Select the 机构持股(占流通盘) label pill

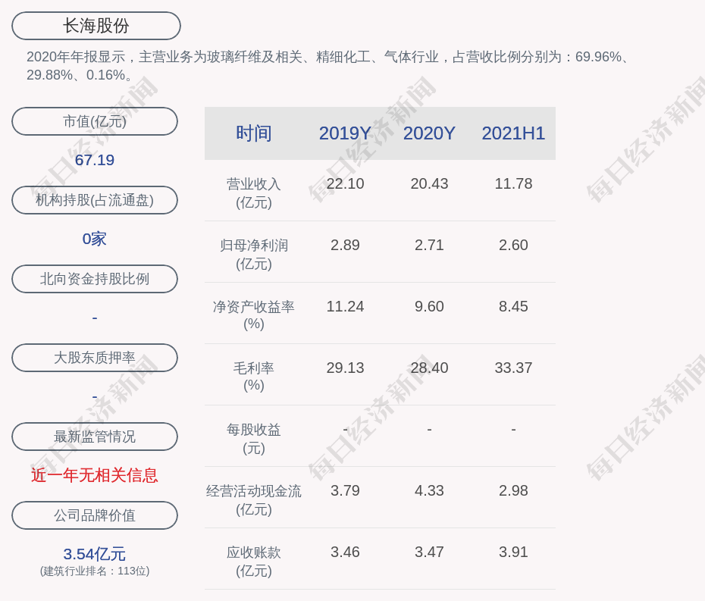point(95,200)
